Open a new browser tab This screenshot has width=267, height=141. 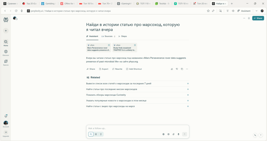pos(232,4)
